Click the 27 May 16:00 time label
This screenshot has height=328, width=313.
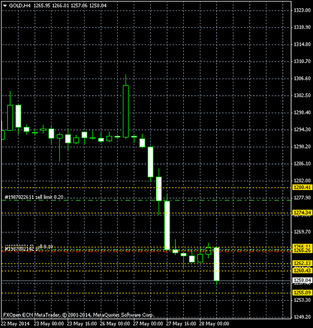pyautogui.click(x=181, y=324)
